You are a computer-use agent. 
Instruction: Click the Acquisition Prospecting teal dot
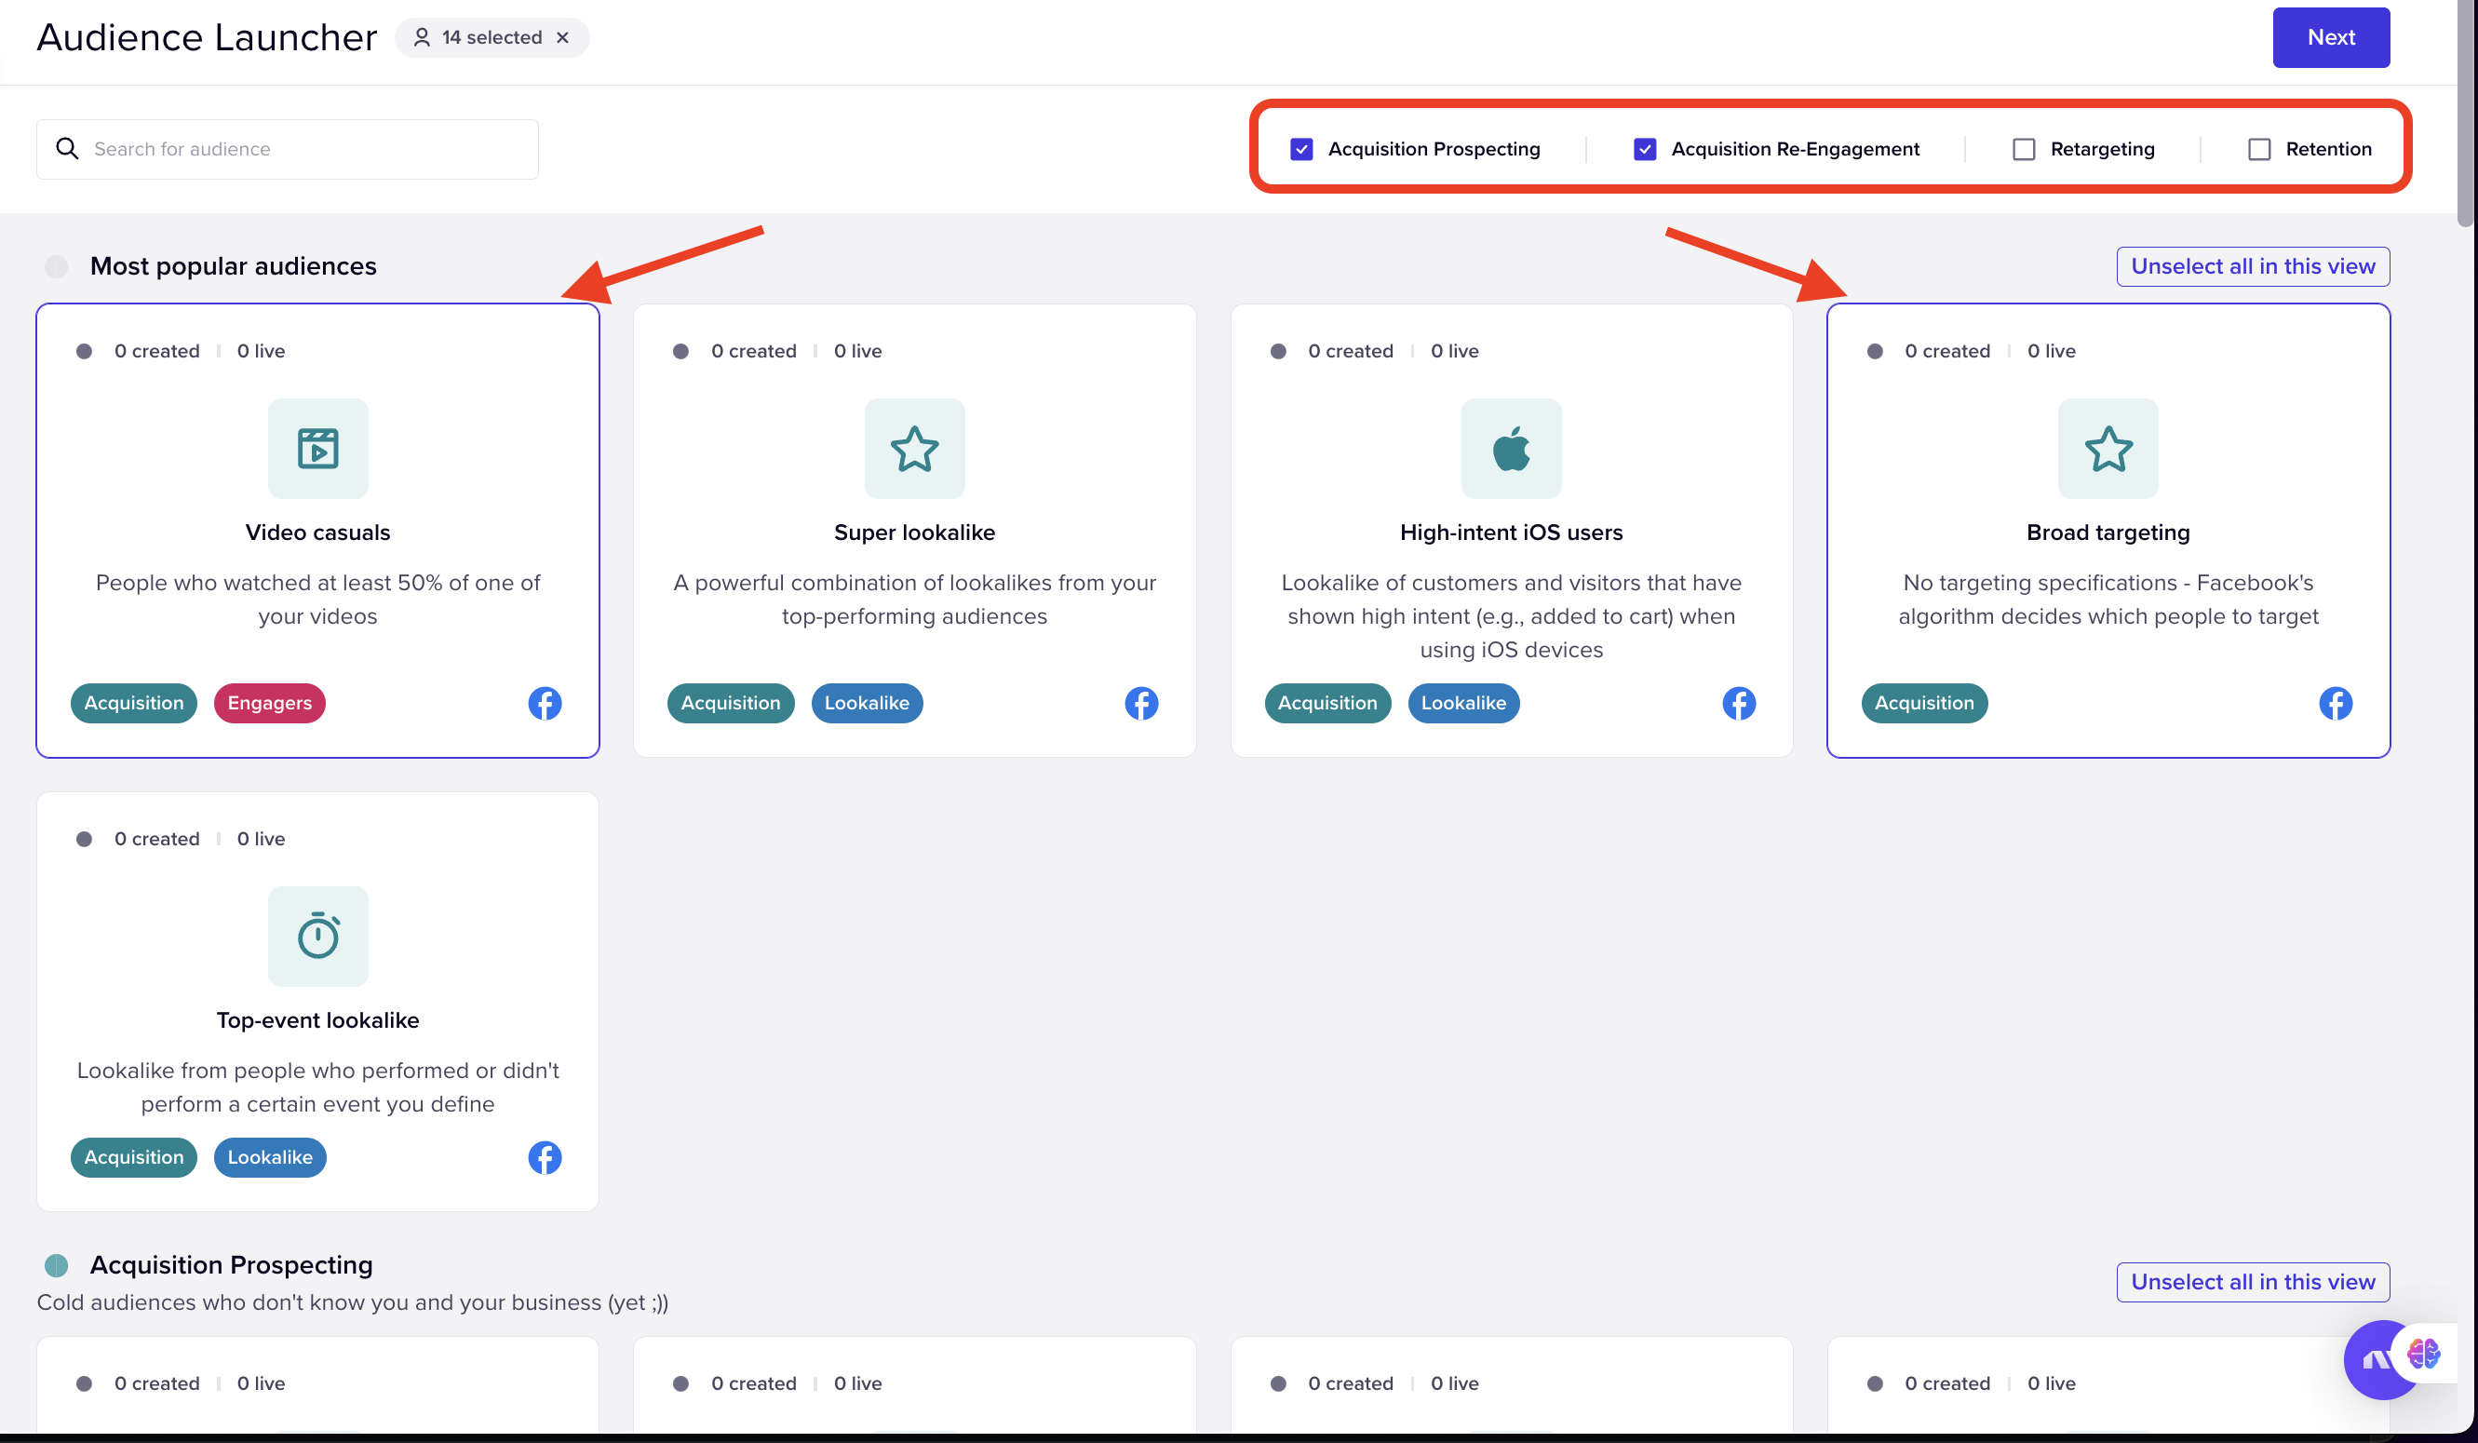(x=57, y=1265)
